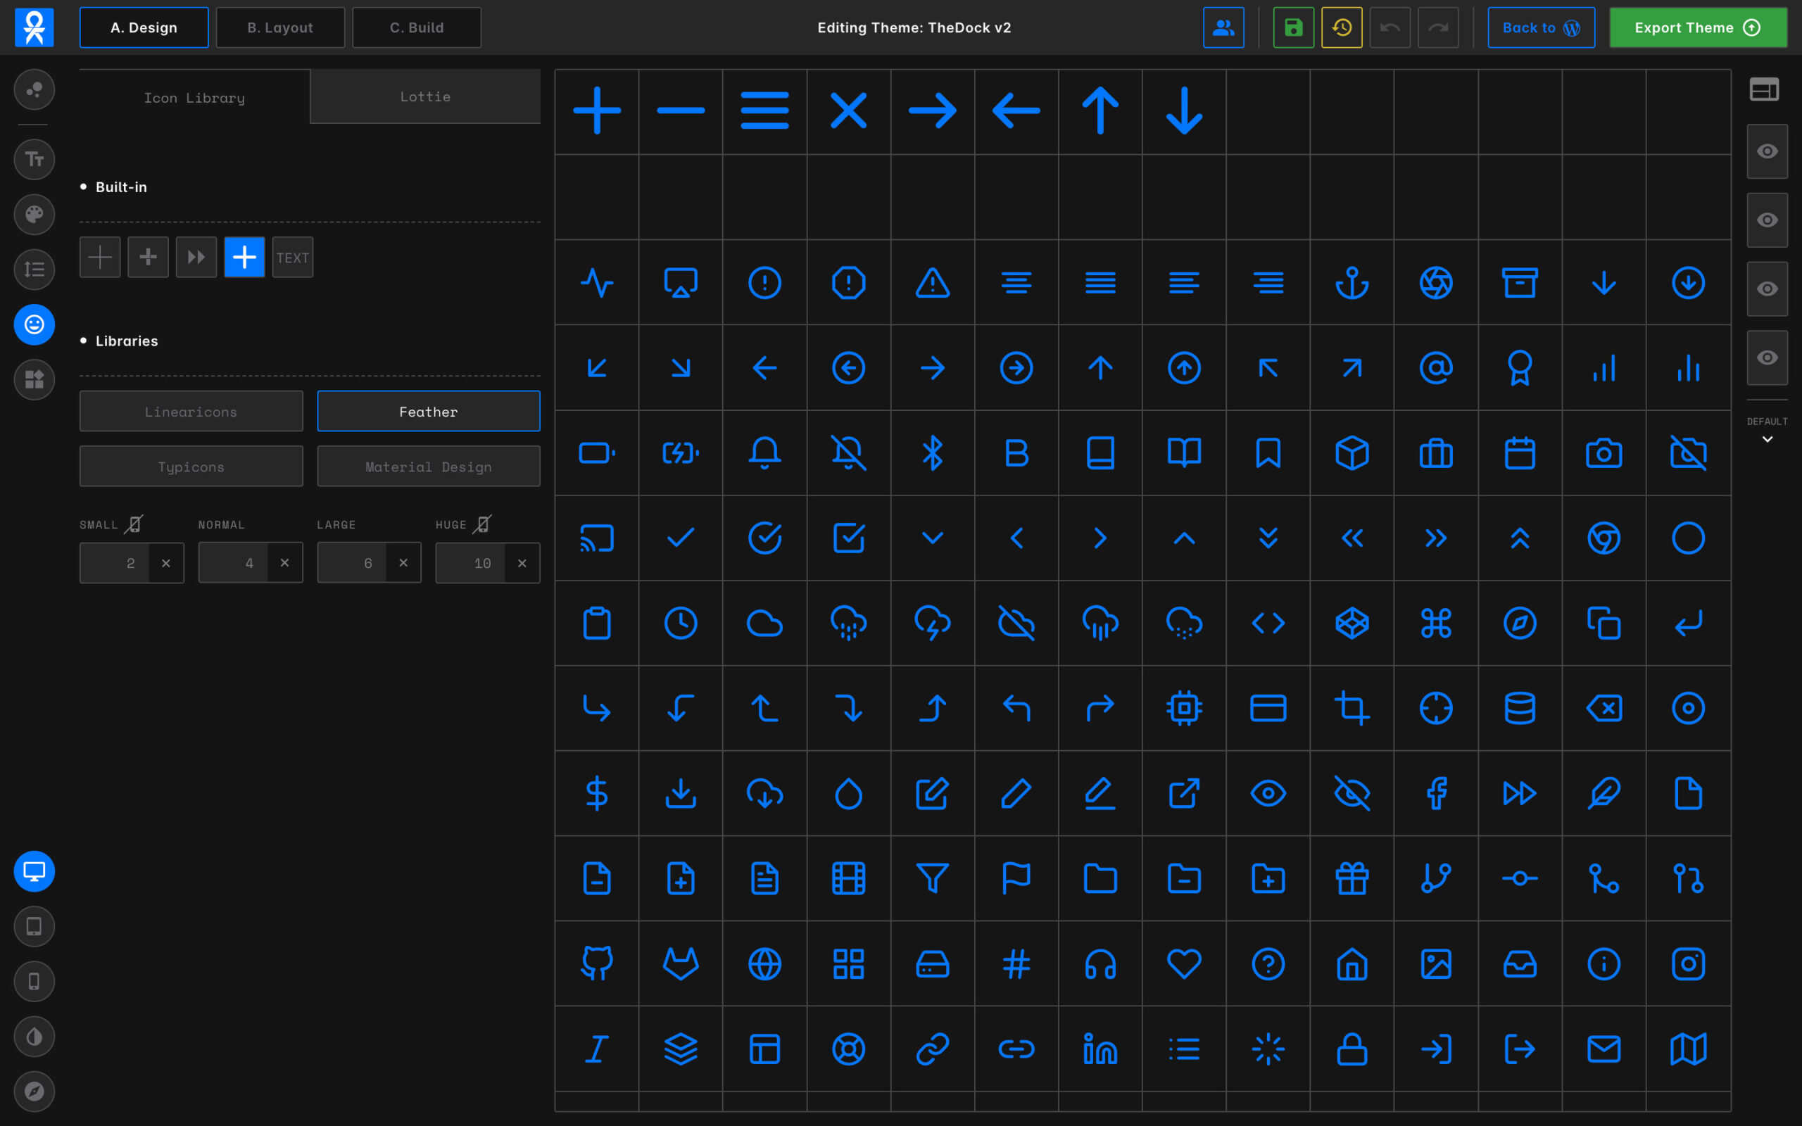Clear the HUGE size value
Screen dimensions: 1802x1126
click(522, 563)
